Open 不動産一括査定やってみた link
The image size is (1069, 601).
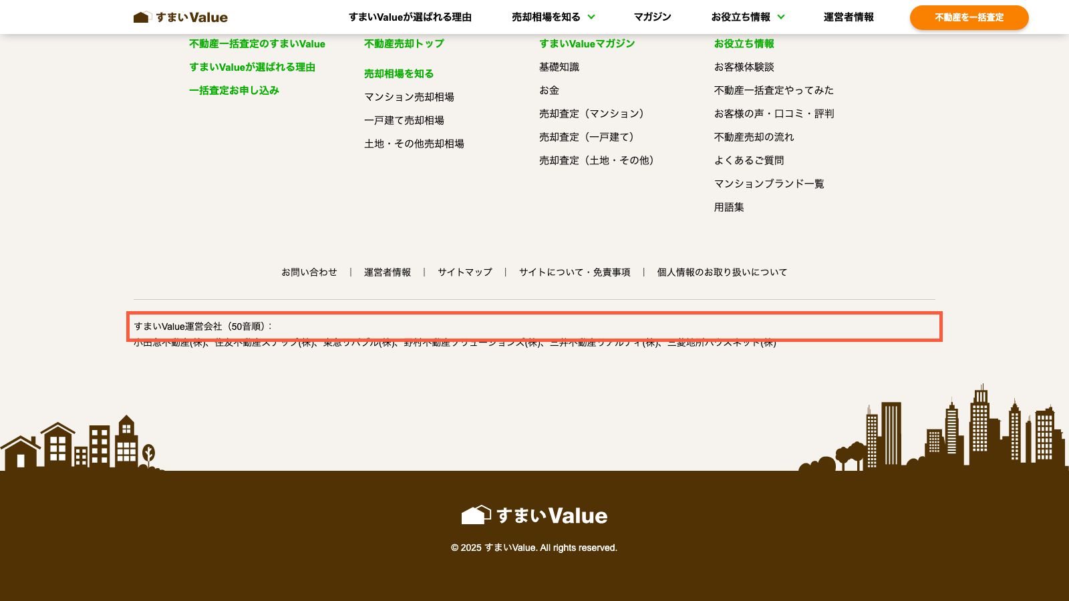click(x=774, y=91)
